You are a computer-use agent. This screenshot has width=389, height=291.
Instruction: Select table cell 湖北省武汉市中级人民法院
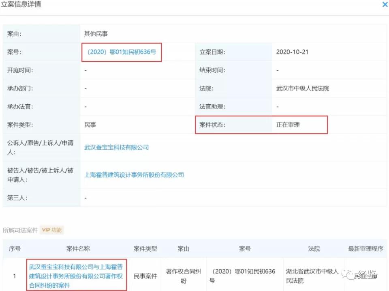pos(312,276)
